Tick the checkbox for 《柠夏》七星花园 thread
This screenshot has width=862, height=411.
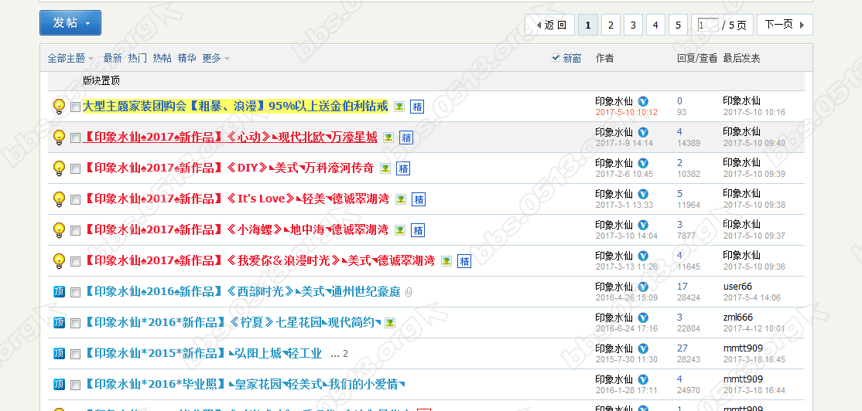(75, 323)
